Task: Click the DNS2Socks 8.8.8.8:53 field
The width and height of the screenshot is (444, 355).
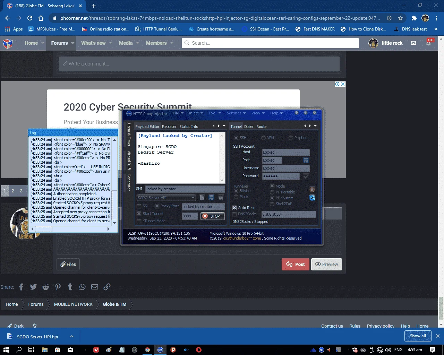Action: tap(289, 214)
